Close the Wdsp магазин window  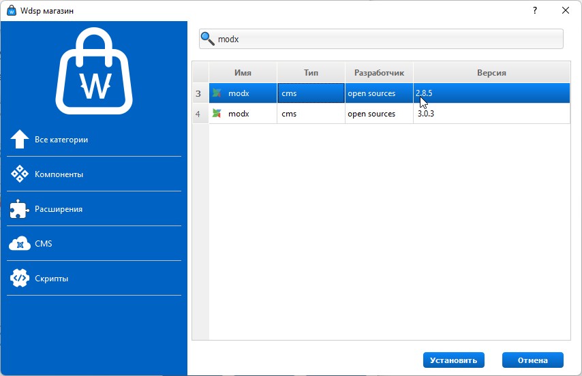pyautogui.click(x=566, y=10)
